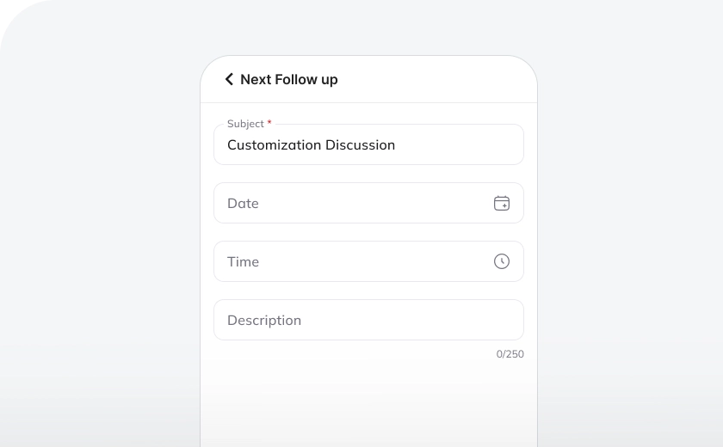Click the 0/250 character counter

tap(510, 354)
